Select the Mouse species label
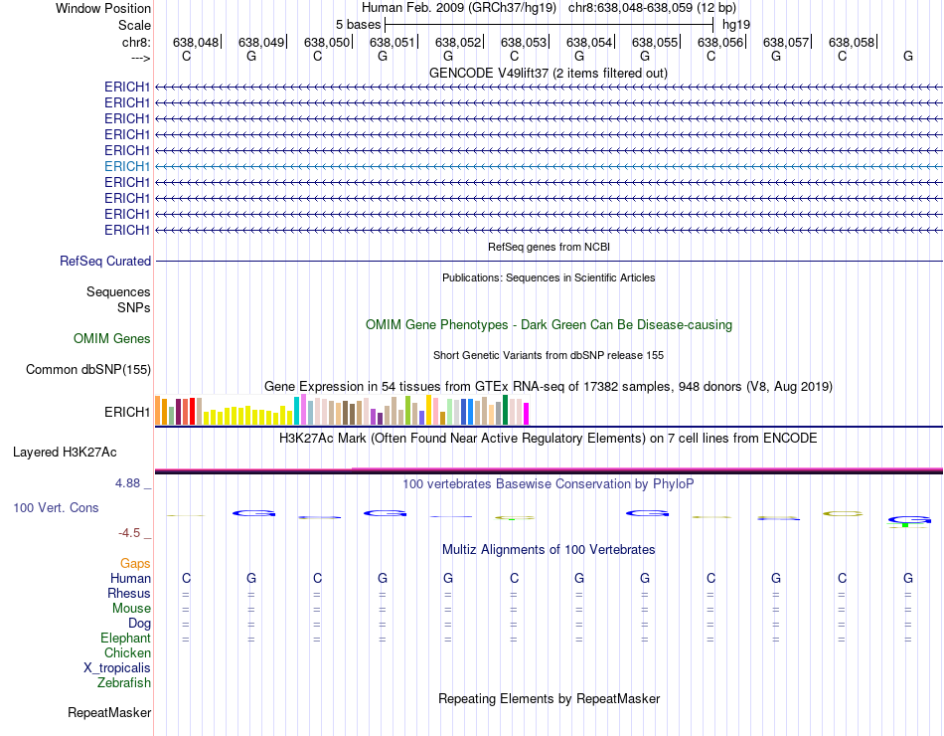This screenshot has width=944, height=736. point(131,609)
